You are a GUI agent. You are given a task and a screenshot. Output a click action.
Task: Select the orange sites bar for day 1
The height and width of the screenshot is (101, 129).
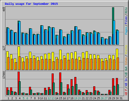8,63
